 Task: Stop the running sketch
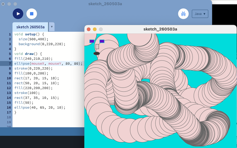point(32,14)
